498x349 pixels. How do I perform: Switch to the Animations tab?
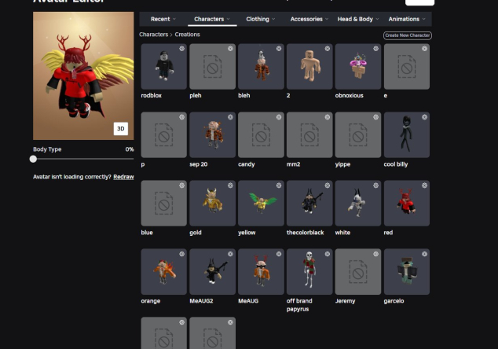(407, 19)
